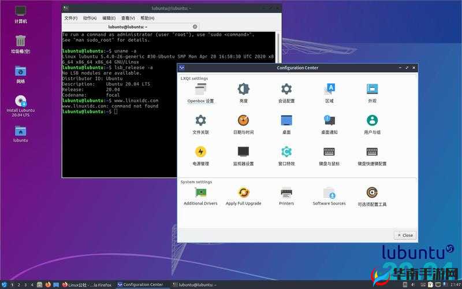Minimize the Configuration Center window
Viewport: 462px width, 289px height.
[400, 68]
